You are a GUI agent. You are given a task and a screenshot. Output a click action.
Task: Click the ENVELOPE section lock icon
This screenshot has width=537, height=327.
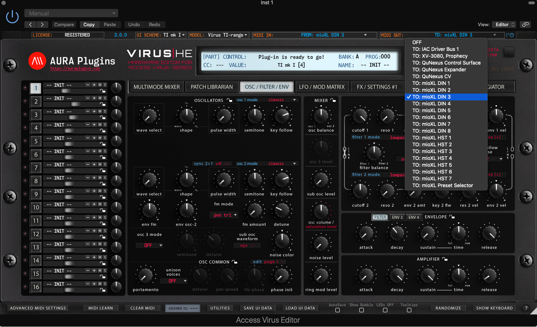coord(452,217)
